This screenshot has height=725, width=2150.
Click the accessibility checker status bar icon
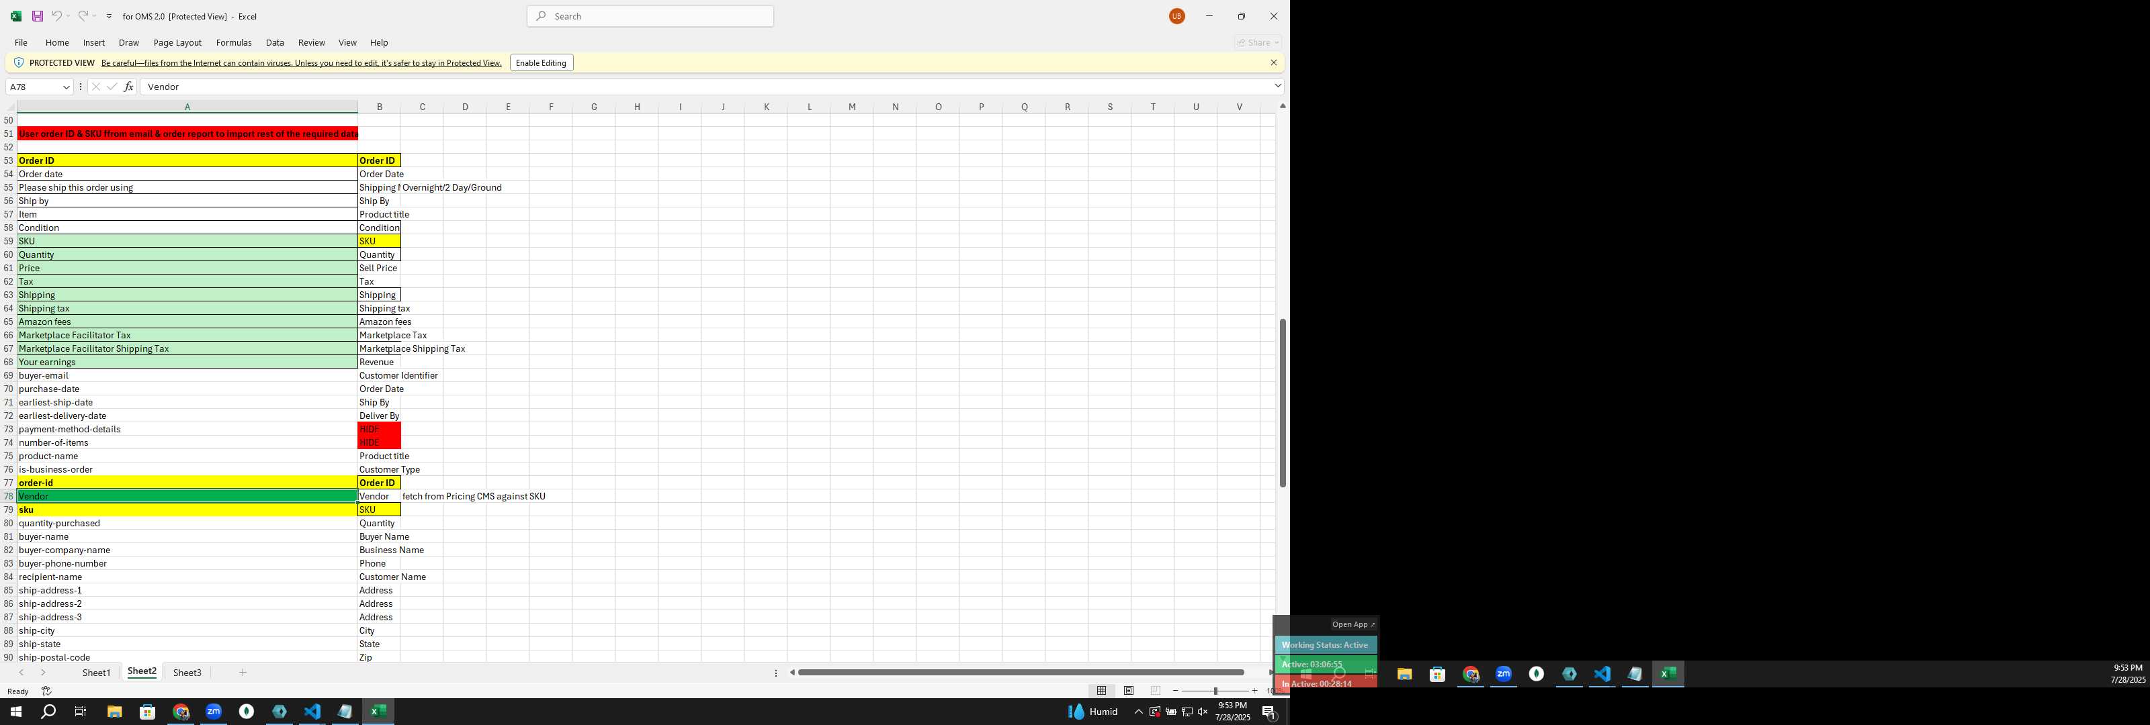point(47,691)
